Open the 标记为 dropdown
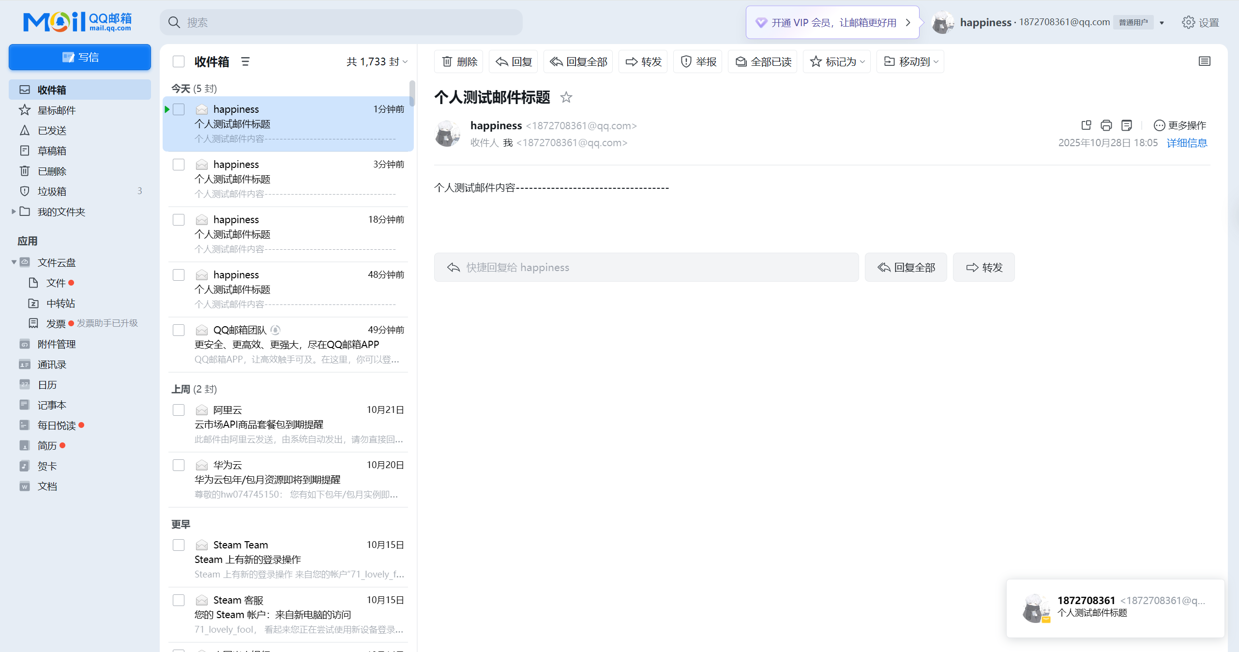This screenshot has height=652, width=1239. pyautogui.click(x=836, y=61)
